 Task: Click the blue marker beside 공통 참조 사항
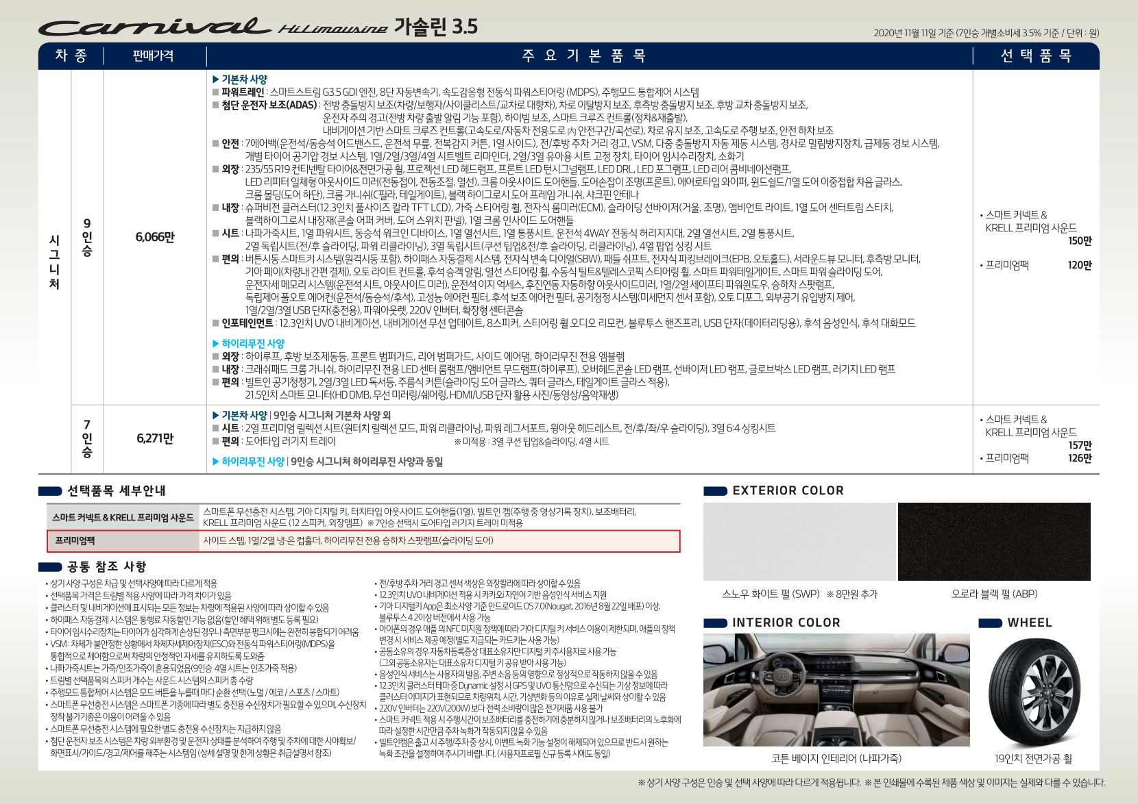point(50,567)
